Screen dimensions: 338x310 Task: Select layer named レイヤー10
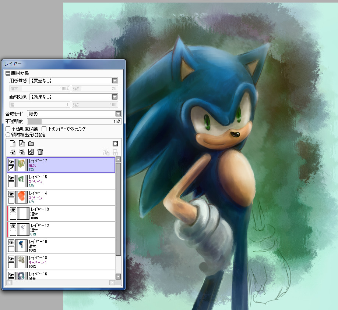(61, 246)
